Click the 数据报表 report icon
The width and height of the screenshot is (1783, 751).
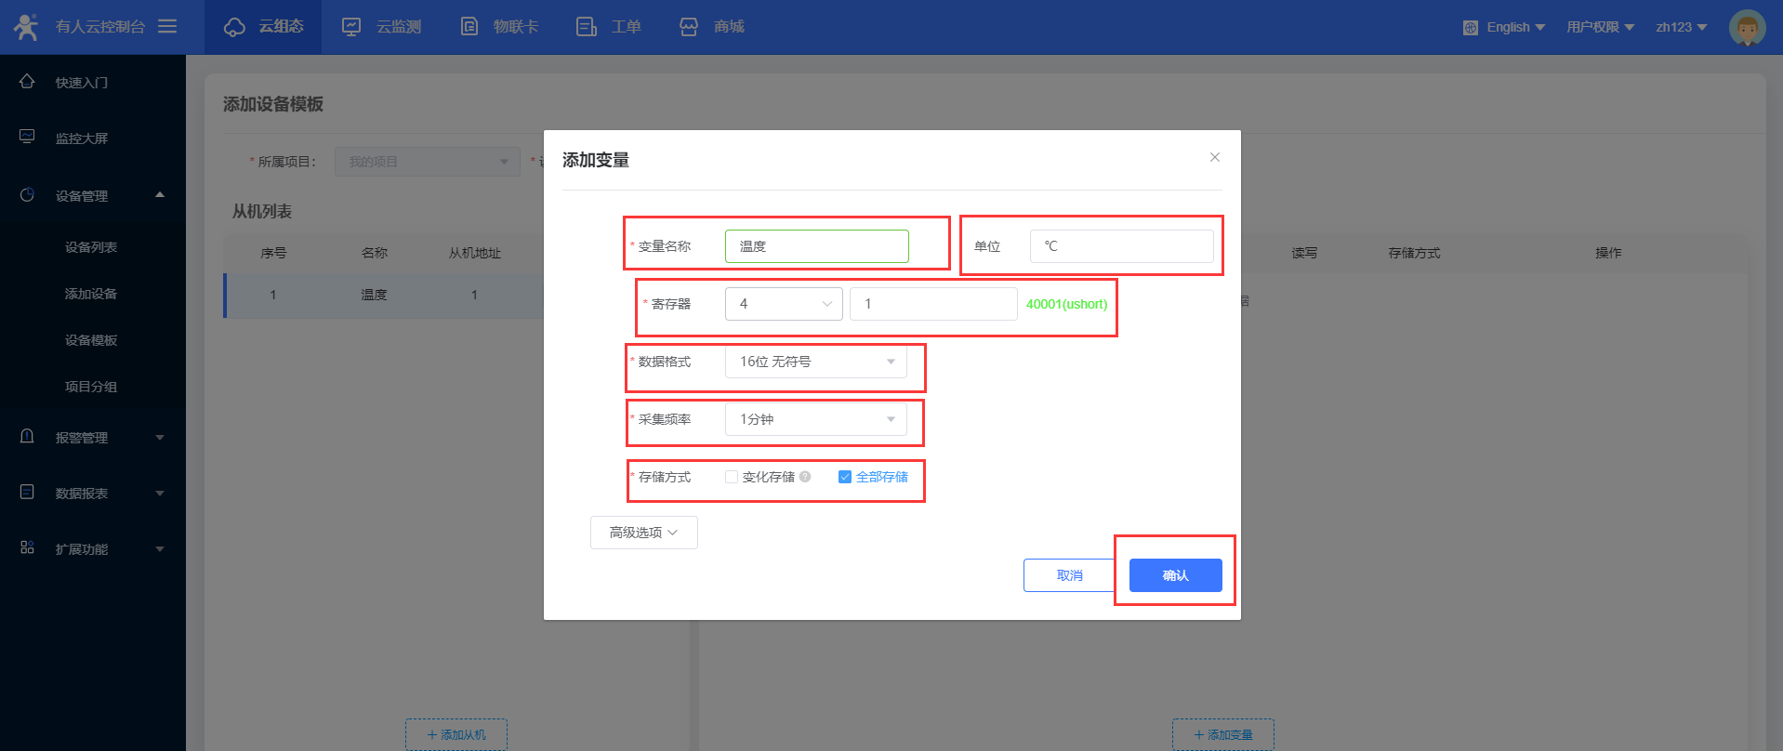(x=27, y=493)
